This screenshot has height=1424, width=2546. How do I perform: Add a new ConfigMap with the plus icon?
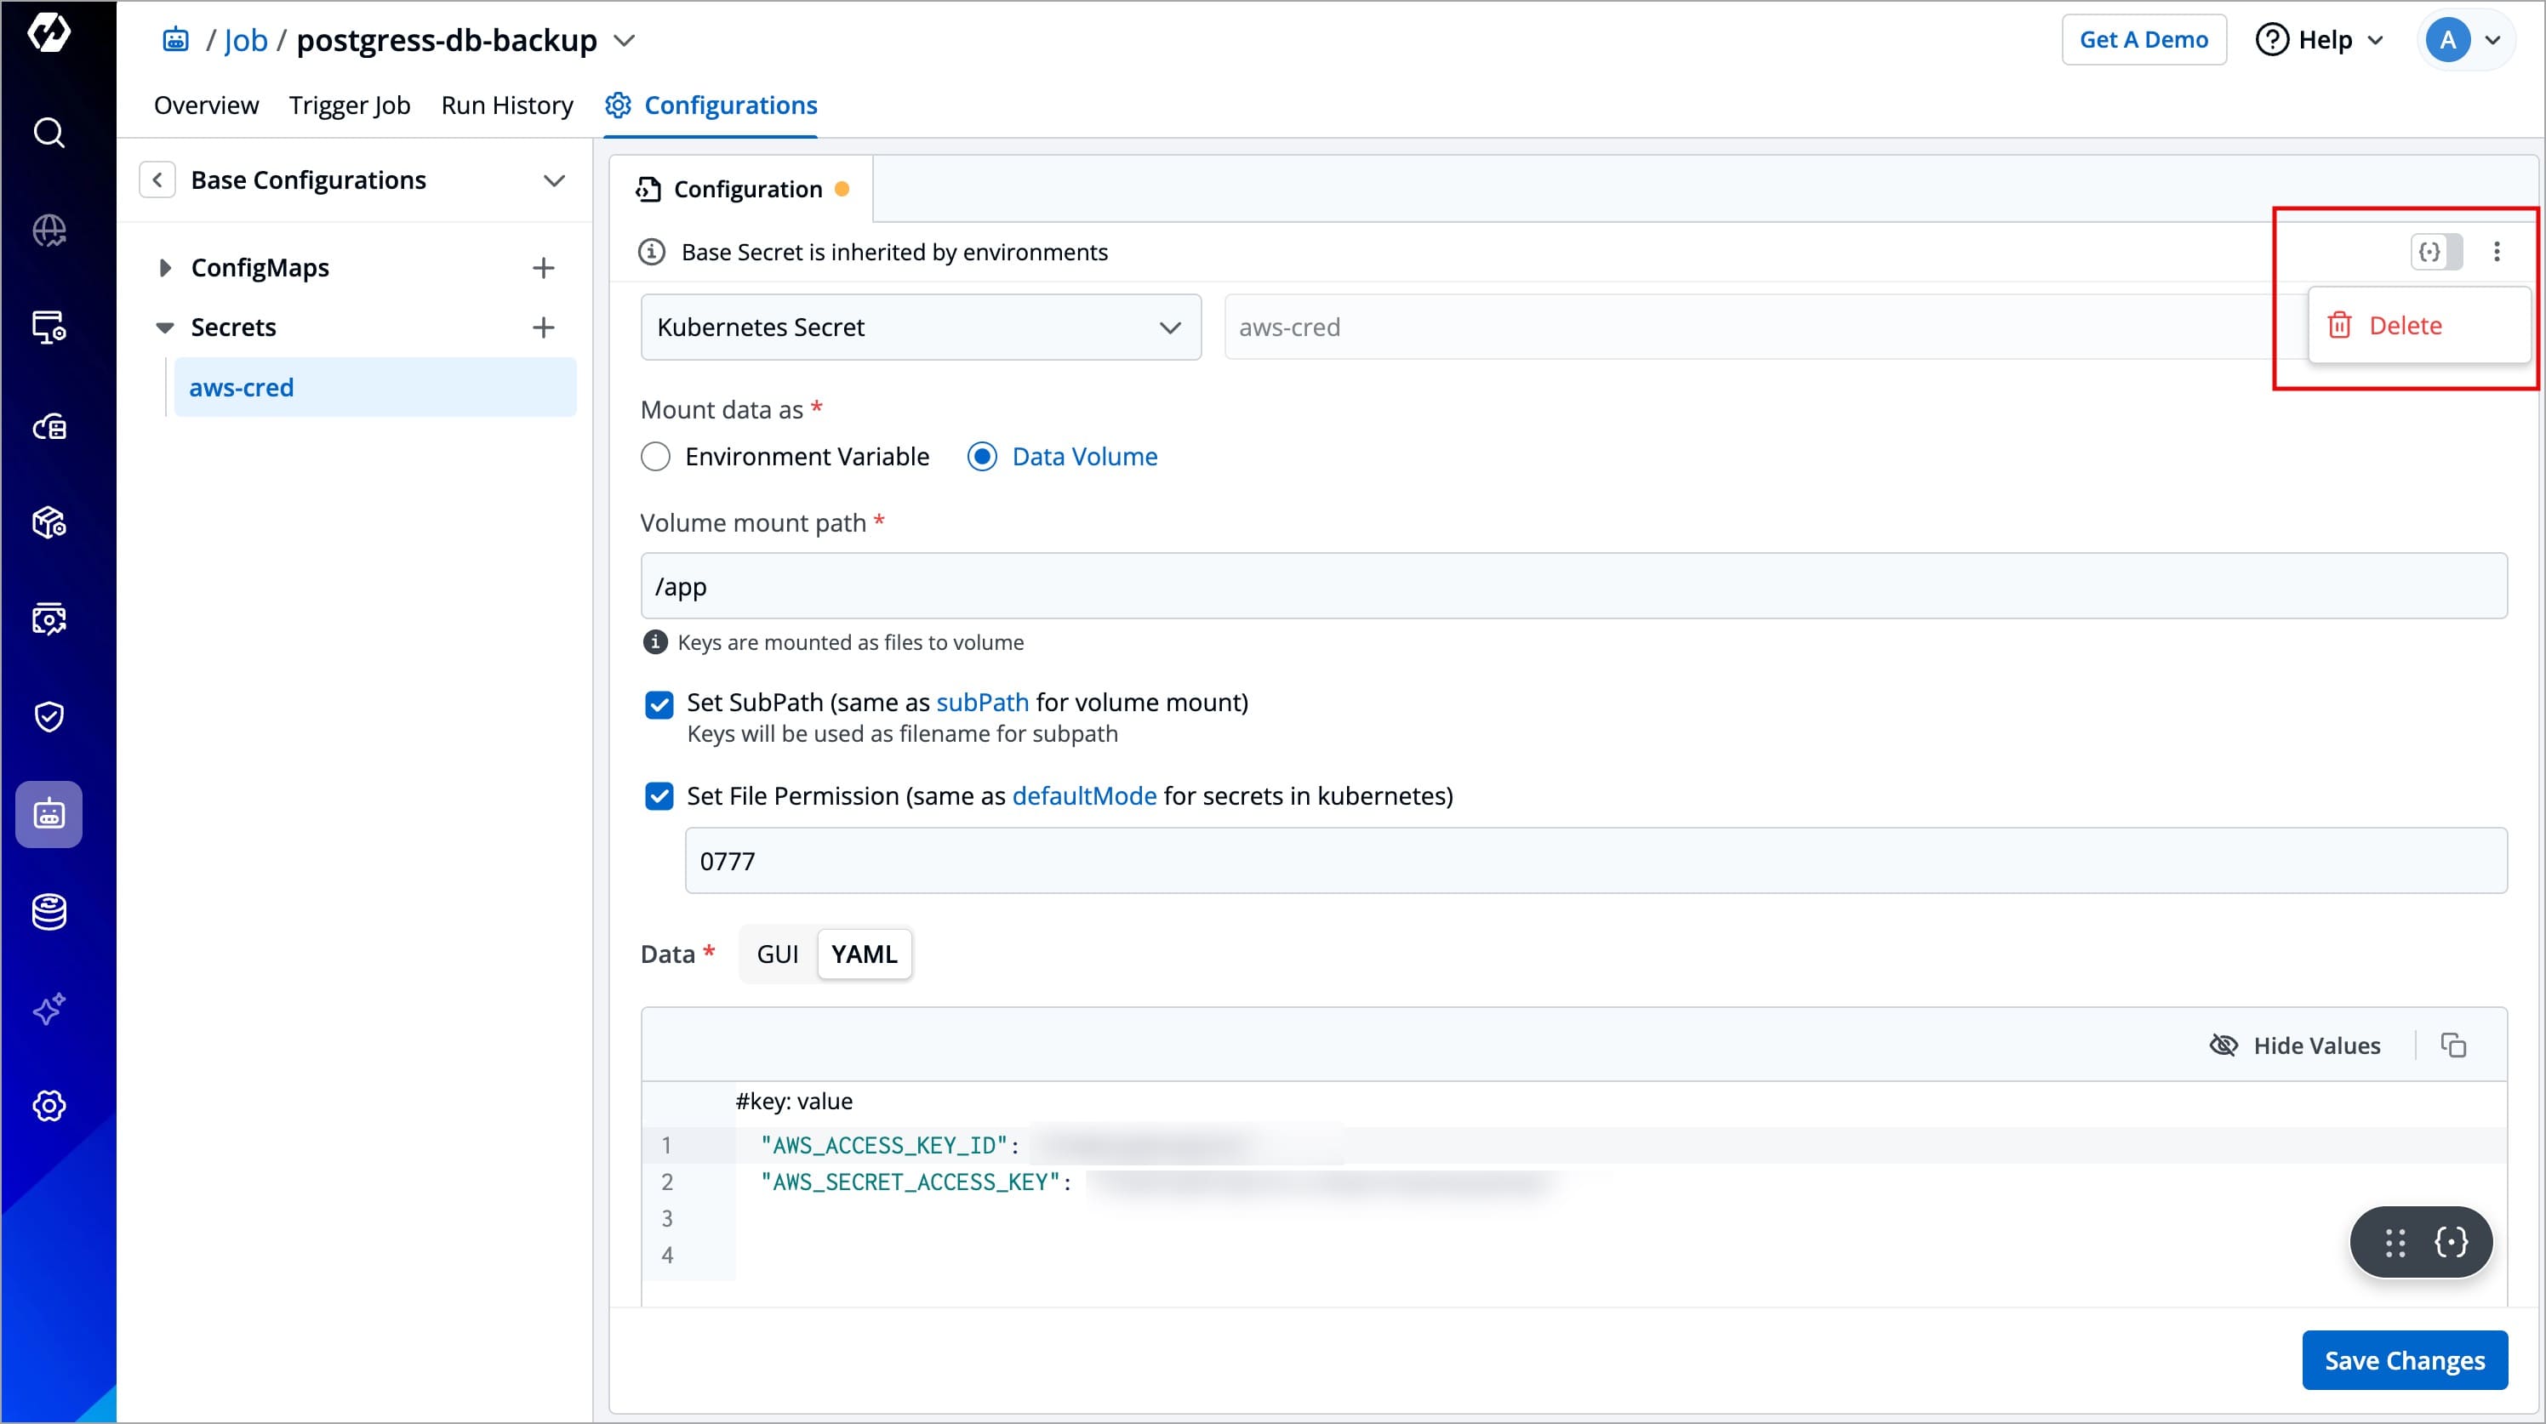[543, 268]
